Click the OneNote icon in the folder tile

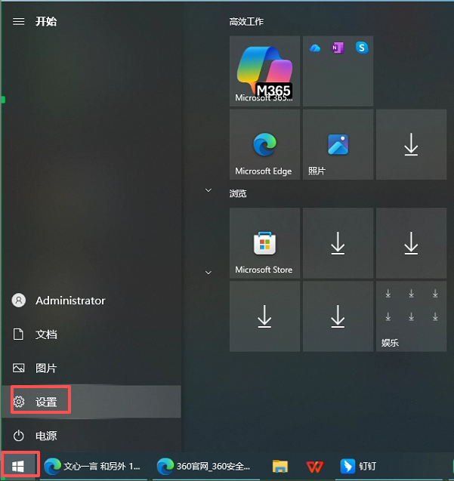coord(338,48)
